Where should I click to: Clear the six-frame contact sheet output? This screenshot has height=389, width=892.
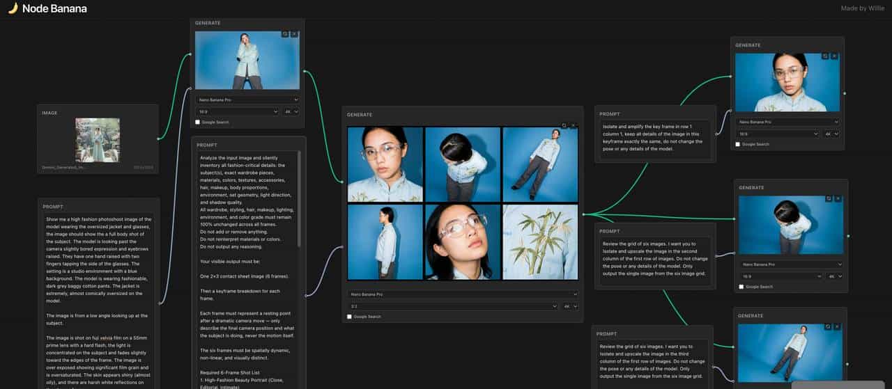(573, 126)
